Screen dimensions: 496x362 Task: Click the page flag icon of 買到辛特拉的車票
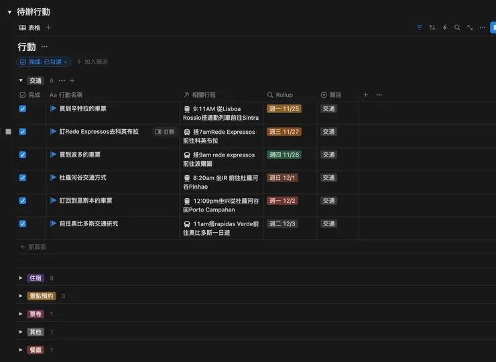tap(54, 108)
